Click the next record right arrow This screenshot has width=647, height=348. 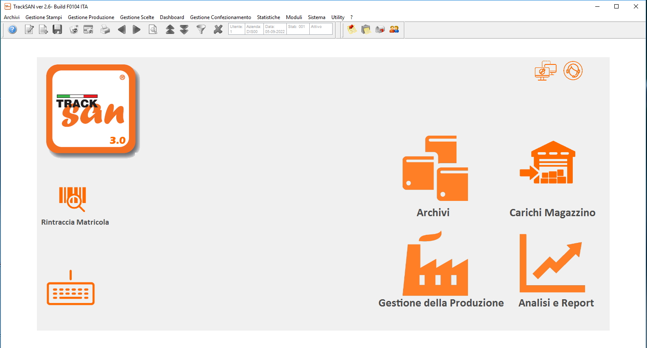coord(136,29)
